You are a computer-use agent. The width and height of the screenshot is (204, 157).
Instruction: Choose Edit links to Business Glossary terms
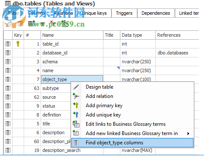coord(132,124)
